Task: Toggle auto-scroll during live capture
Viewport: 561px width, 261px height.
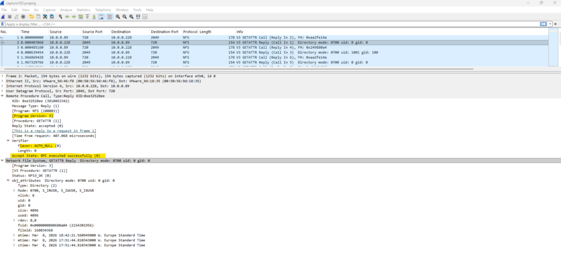Action: click(101, 17)
